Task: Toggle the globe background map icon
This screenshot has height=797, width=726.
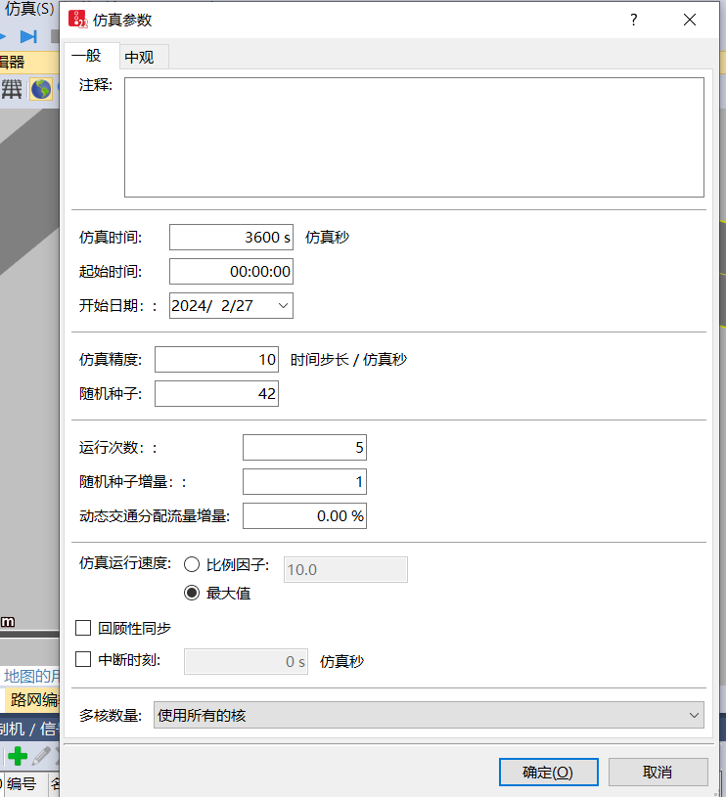Action: coord(41,89)
